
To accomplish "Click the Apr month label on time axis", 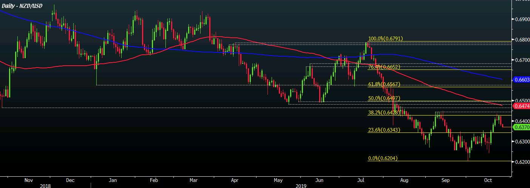I will (x=235, y=180).
